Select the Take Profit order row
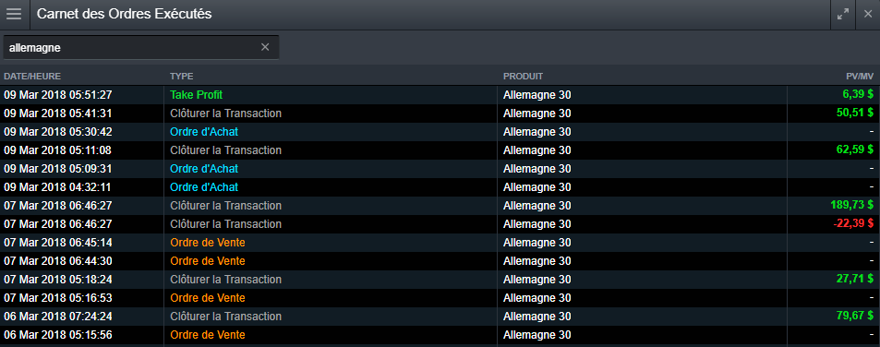The image size is (880, 347). click(x=440, y=95)
